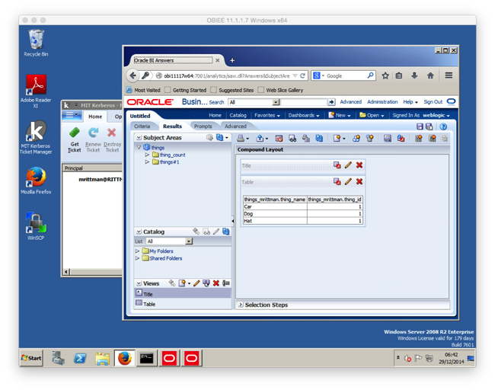Viewport: 495px width, 390px height.
Task: Click Get Ticket in MIT Kerberos window
Action: (75, 140)
